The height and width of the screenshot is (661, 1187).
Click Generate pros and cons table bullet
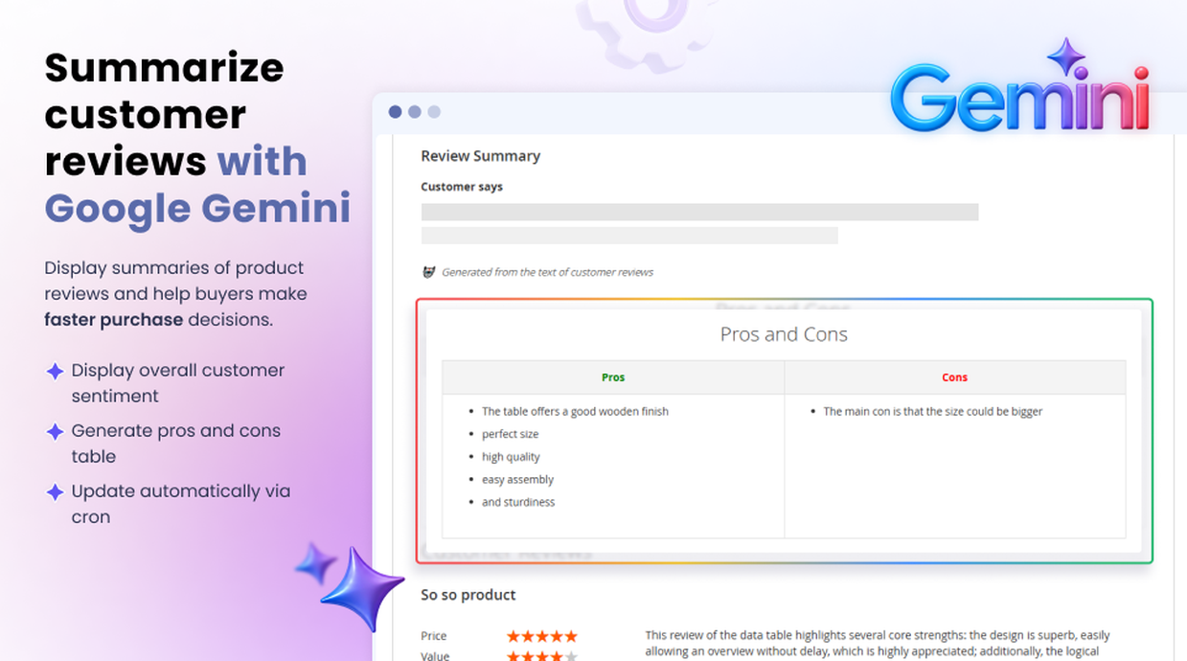coord(176,444)
